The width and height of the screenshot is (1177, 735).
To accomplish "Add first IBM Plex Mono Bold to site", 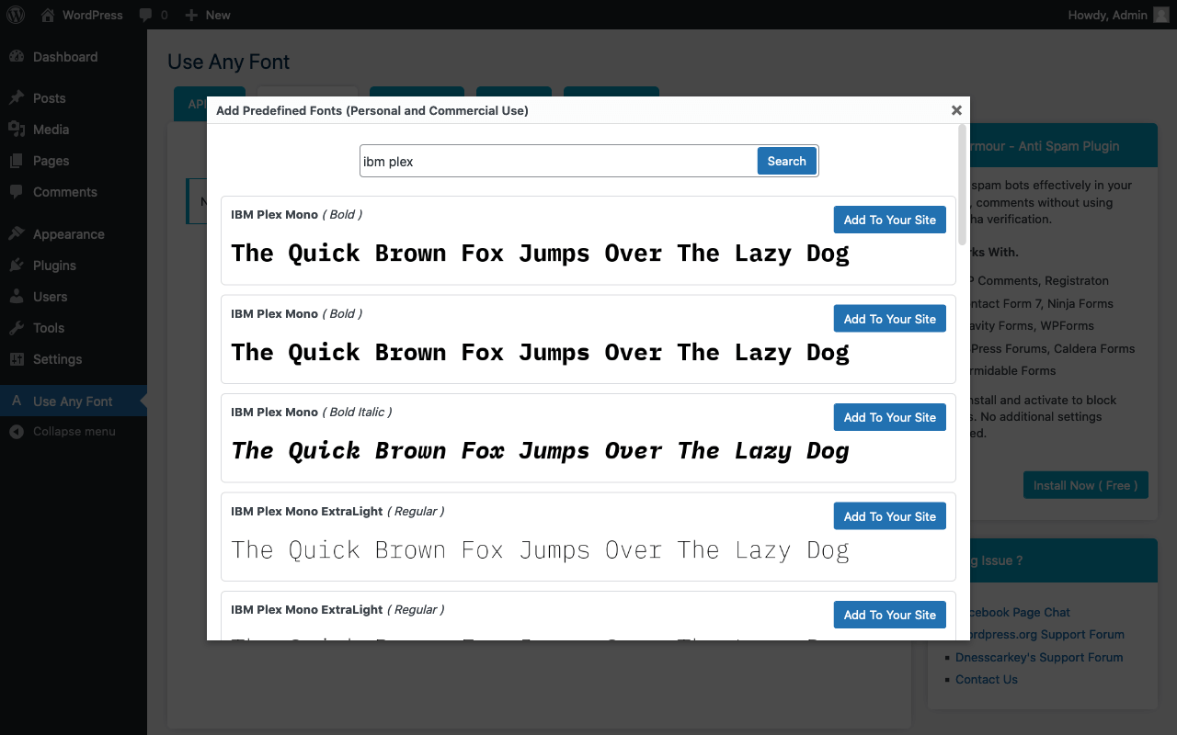I will pyautogui.click(x=890, y=220).
